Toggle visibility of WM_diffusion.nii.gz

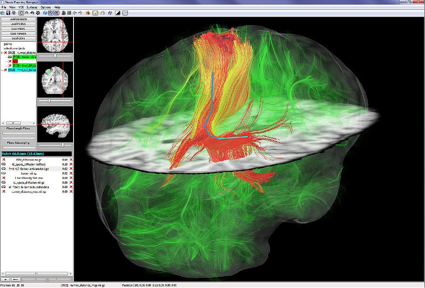(3, 159)
